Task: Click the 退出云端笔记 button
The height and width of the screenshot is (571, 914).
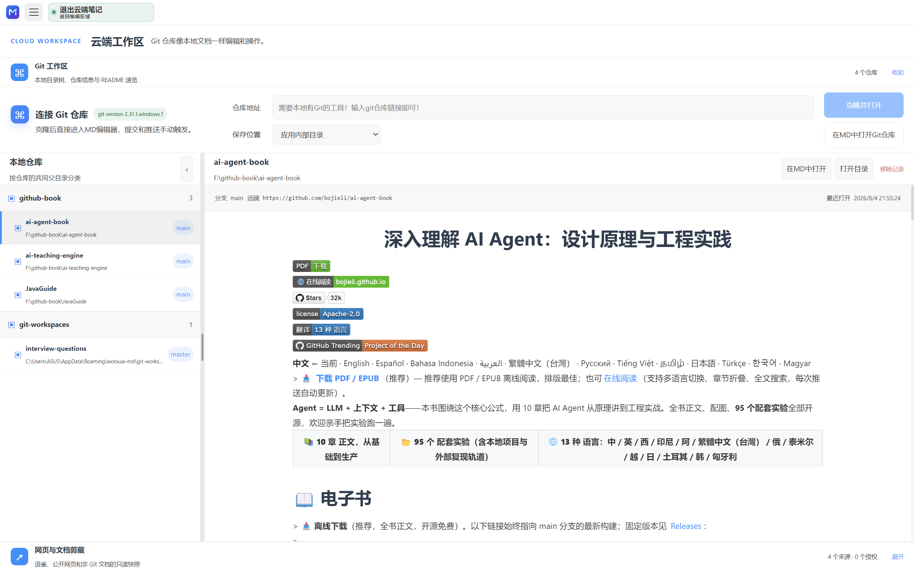Action: 101,12
